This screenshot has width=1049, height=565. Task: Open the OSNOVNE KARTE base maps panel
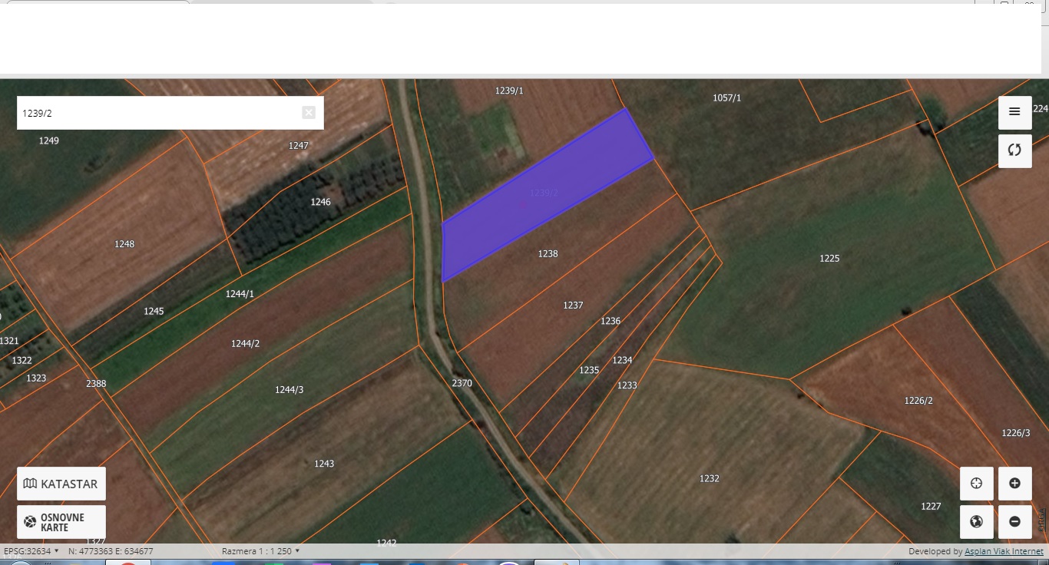point(61,522)
